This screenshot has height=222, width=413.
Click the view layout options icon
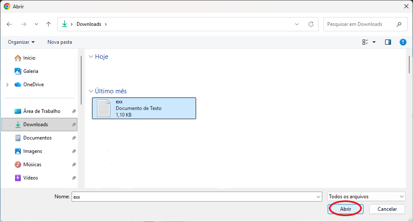coord(366,42)
